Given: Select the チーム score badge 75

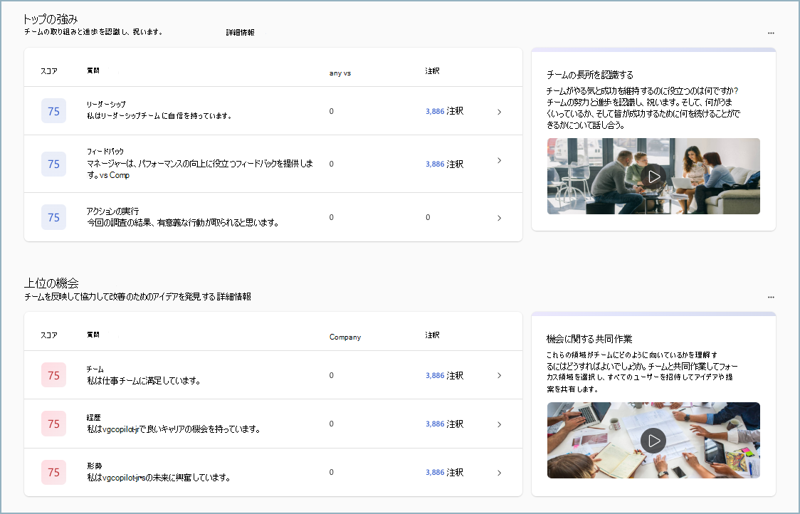Looking at the screenshot, I should click(53, 375).
